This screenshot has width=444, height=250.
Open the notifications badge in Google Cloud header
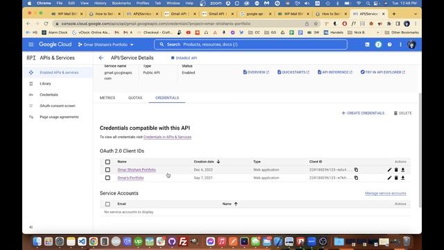pos(378,44)
